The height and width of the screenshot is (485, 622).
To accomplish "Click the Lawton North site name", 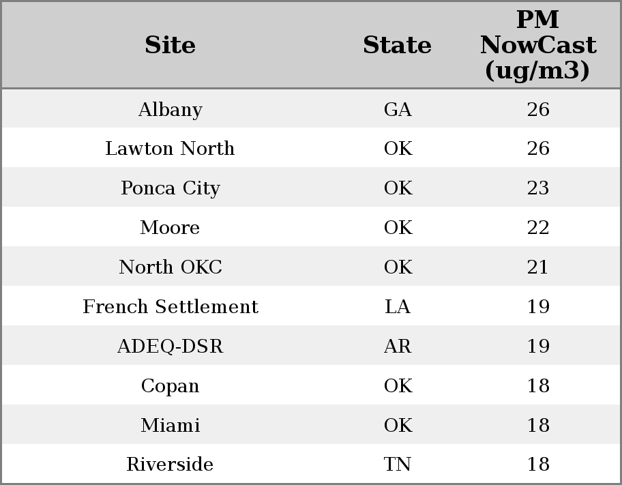I will [170, 149].
